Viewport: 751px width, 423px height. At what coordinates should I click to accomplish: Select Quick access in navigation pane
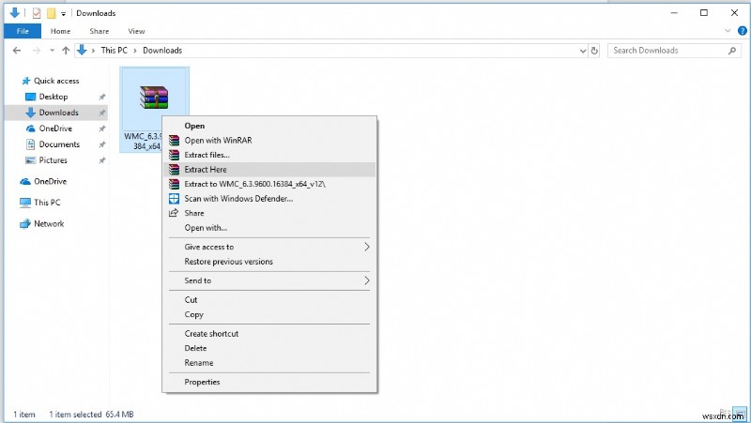pos(56,81)
